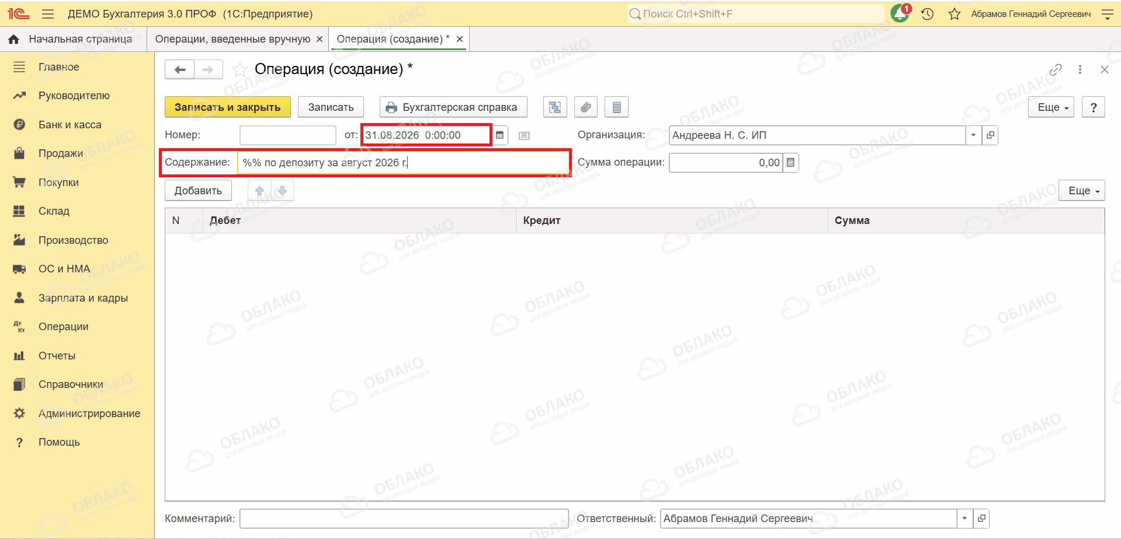
Task: Open Бухгалтерская справка print form
Action: 453,107
